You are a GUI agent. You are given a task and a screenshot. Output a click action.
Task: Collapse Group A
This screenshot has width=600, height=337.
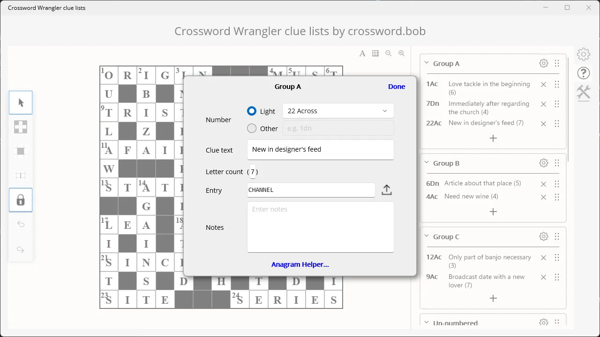pyautogui.click(x=427, y=63)
